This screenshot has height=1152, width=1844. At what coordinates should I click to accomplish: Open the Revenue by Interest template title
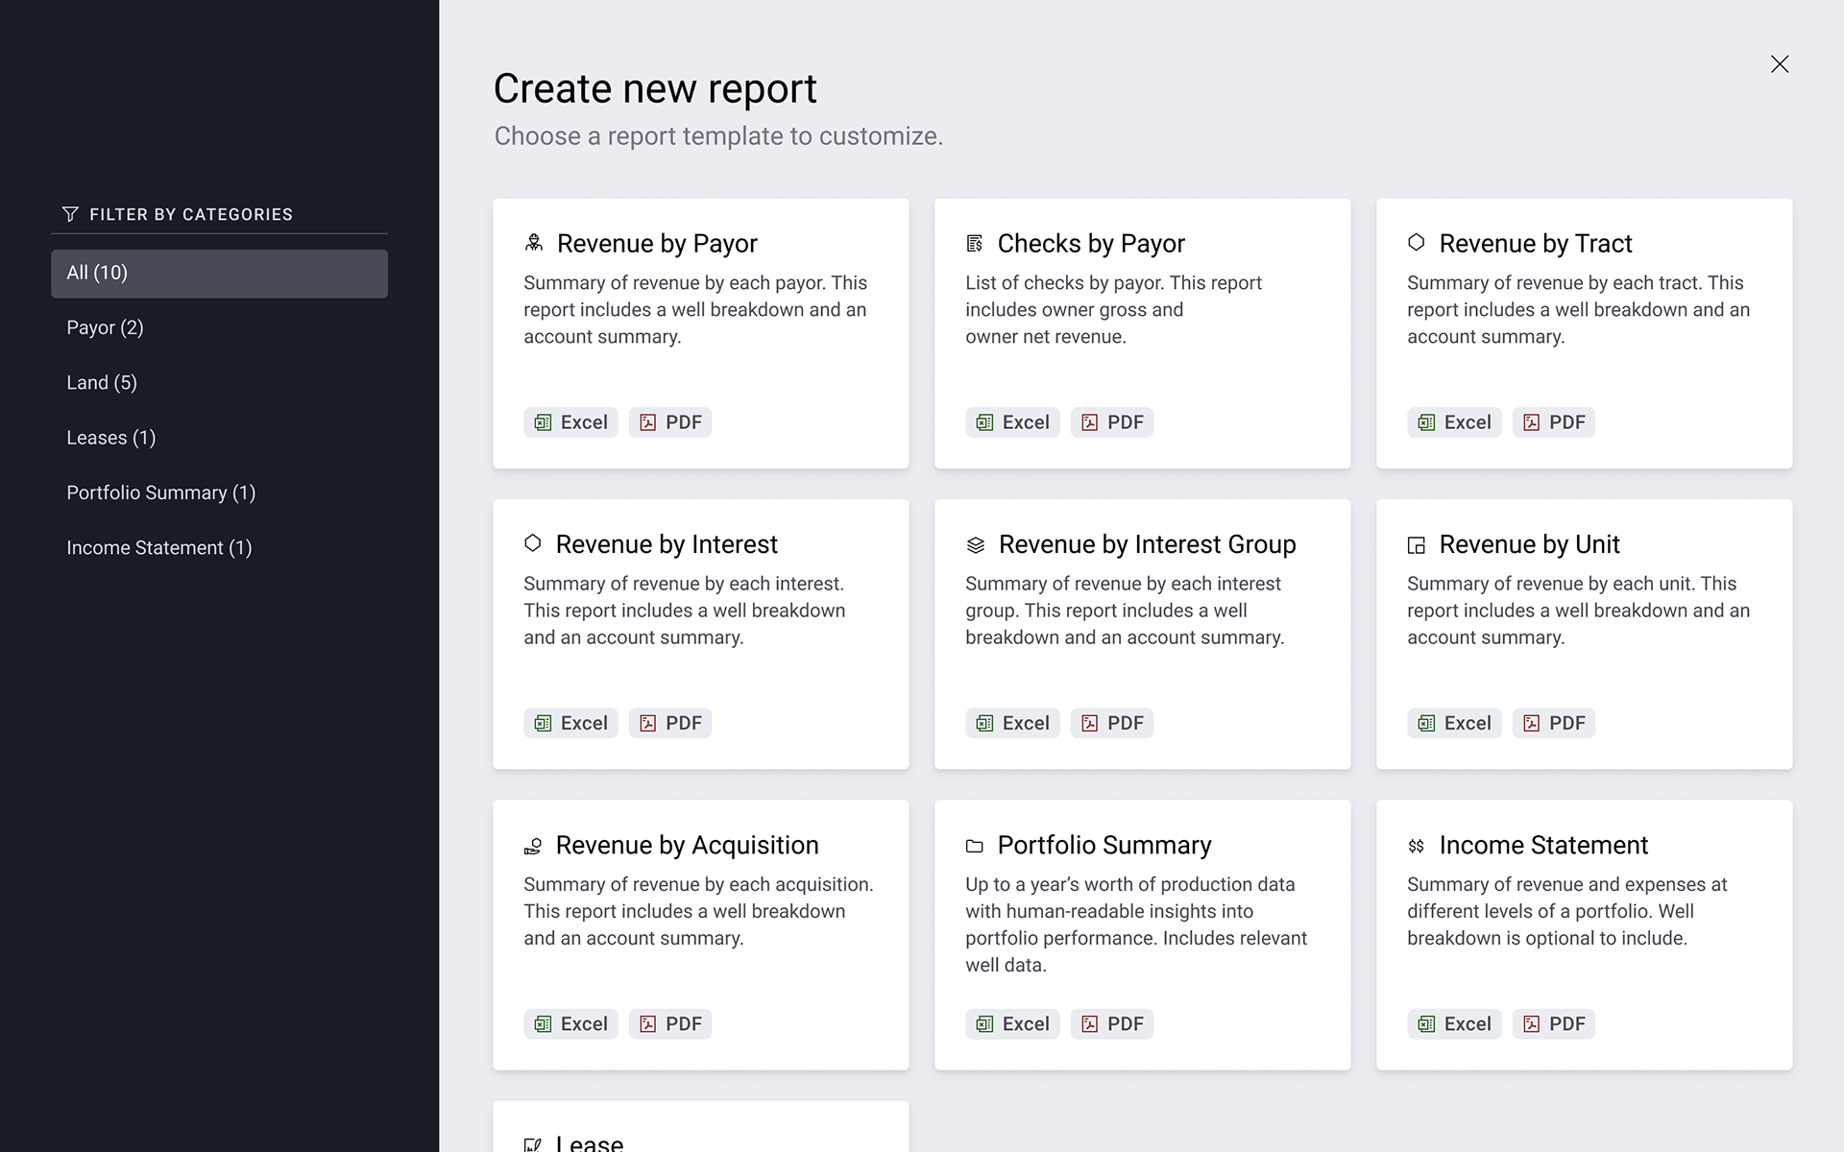(667, 544)
